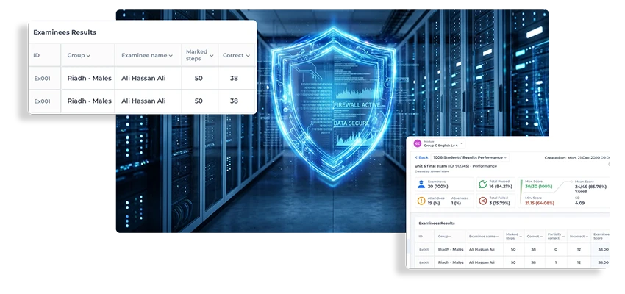Sort by Examinee name in the performance report table

(484, 237)
